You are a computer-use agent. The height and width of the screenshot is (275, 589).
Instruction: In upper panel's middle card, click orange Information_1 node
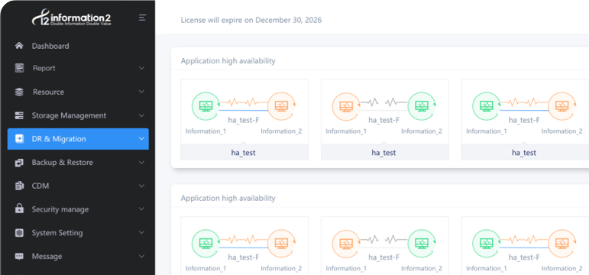point(346,107)
